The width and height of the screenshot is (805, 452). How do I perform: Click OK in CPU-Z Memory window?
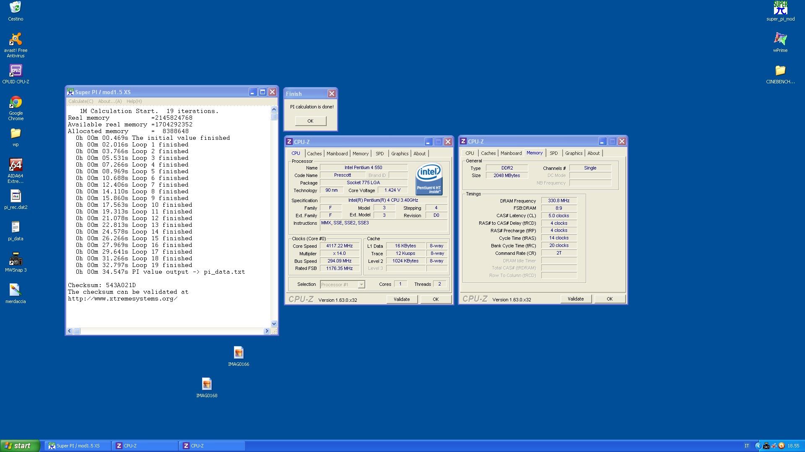(x=610, y=299)
